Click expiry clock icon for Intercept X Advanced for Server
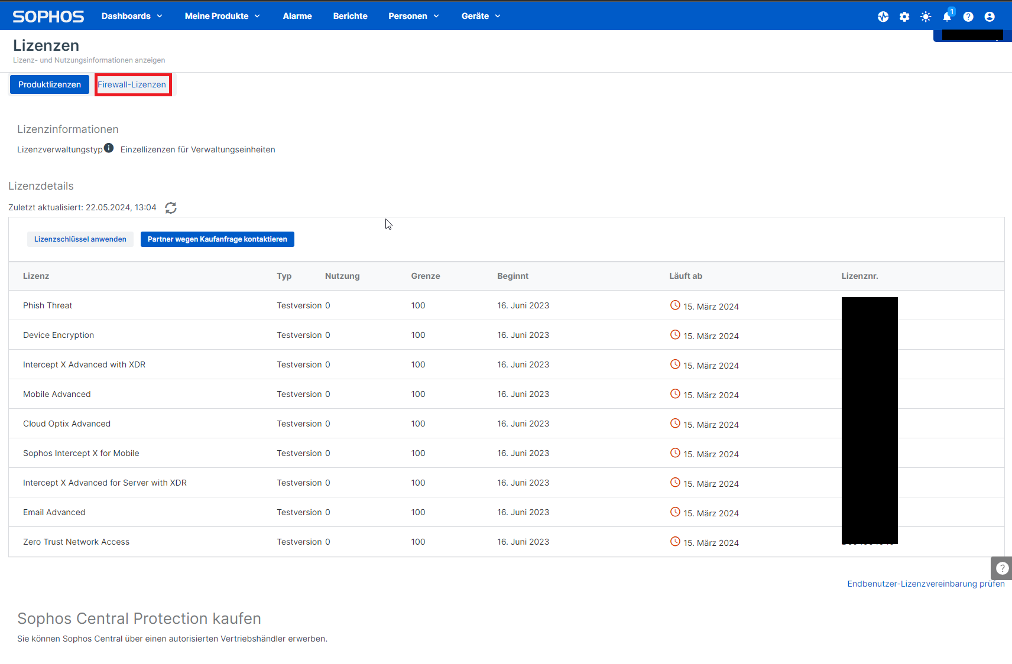 pos(675,482)
